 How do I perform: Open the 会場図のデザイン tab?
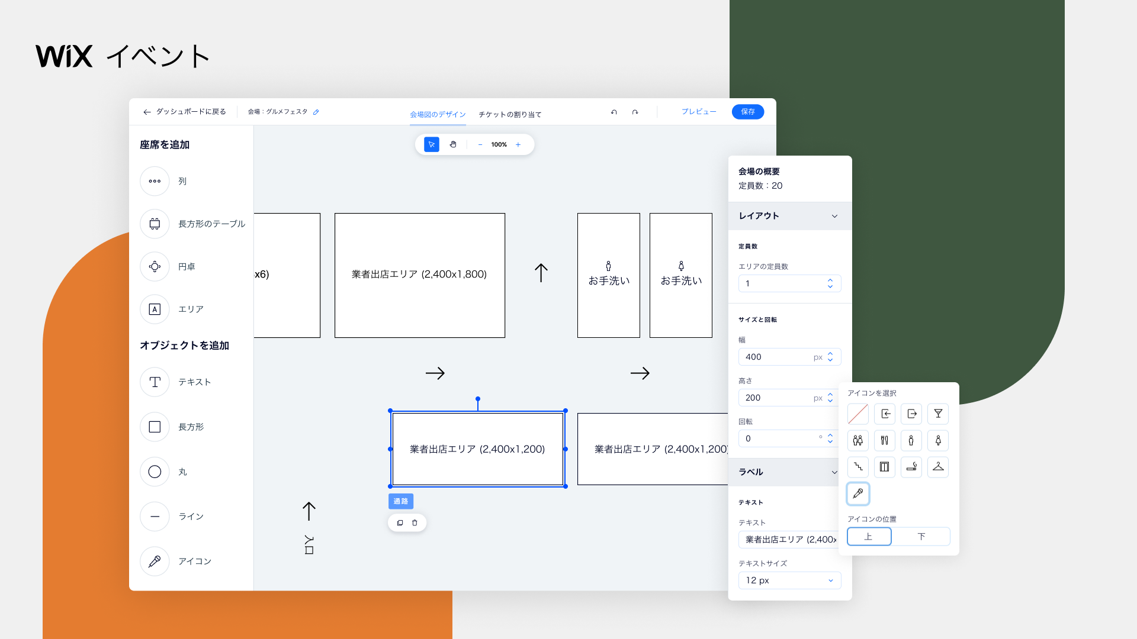(438, 114)
